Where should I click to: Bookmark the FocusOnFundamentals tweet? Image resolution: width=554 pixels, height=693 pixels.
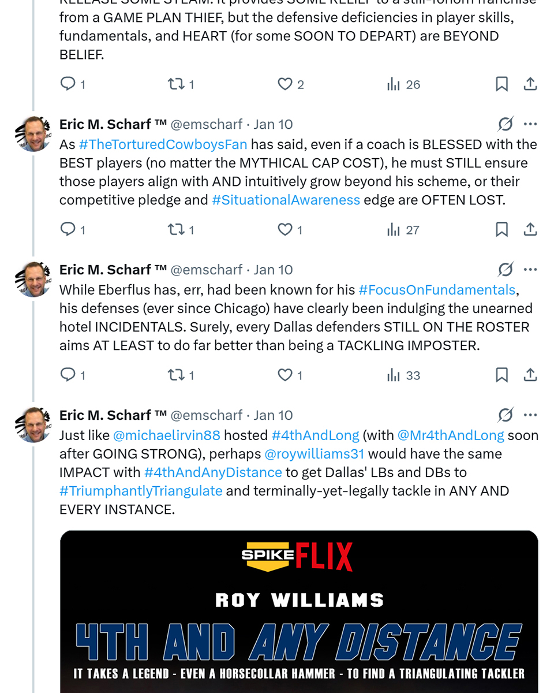(502, 375)
